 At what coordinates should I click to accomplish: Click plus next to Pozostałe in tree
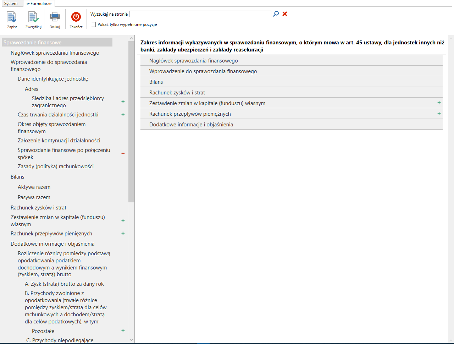123,331
